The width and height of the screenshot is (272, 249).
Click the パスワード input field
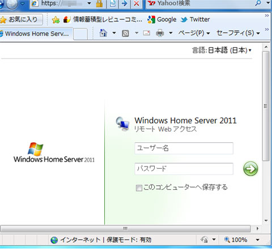184,169
